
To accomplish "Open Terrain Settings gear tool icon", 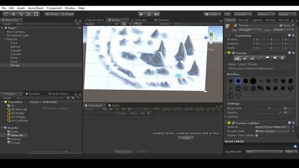I will (282, 58).
